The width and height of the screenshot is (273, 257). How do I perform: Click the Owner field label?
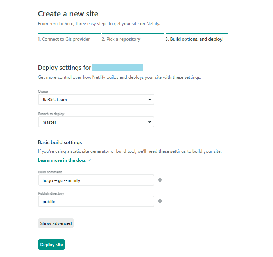pos(43,92)
